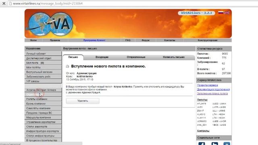
Task: Click pilot entry KLM111
Action: (202, 118)
